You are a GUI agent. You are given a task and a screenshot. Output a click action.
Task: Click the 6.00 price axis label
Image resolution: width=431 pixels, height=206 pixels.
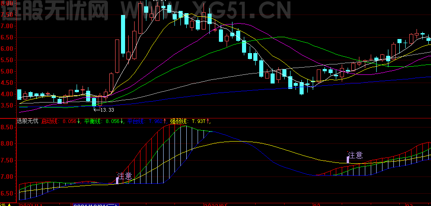(x=7, y=49)
